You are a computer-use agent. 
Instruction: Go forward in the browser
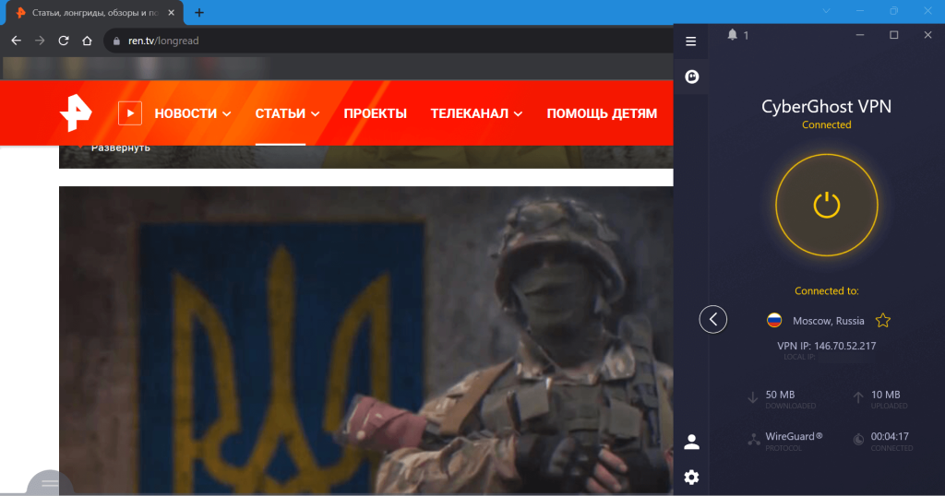(40, 41)
